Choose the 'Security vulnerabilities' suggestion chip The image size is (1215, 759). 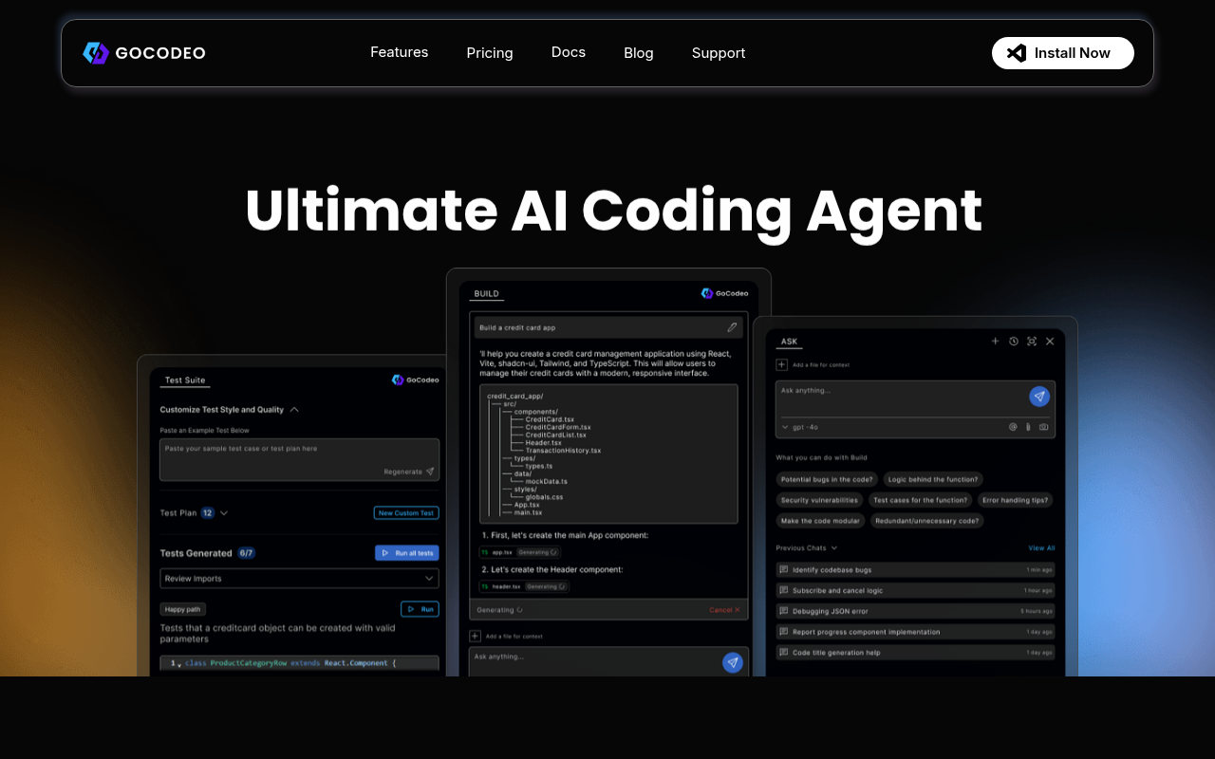[x=819, y=500]
